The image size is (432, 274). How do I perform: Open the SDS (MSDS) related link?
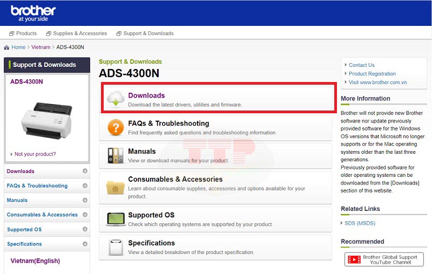coord(360,223)
